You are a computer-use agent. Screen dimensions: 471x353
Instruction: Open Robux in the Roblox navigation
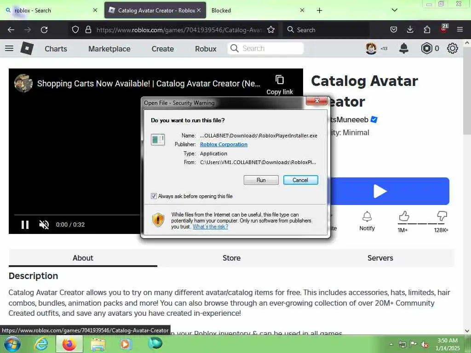[x=206, y=49]
